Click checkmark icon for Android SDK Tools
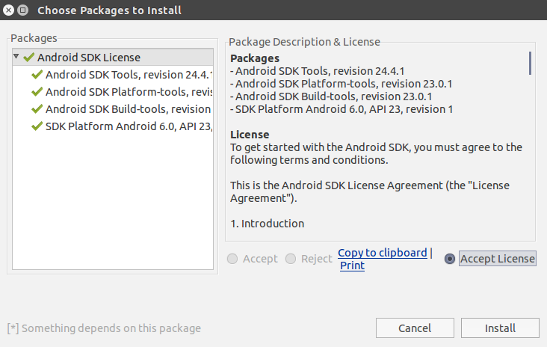Image resolution: width=547 pixels, height=347 pixels. pos(37,75)
